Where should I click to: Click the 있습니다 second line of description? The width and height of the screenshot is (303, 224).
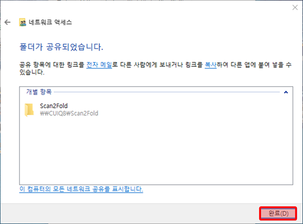click(32, 72)
